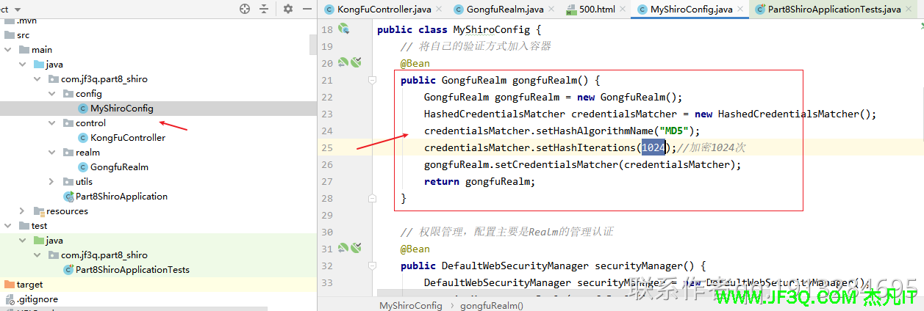924x311 pixels.
Task: Expand the utils folder
Action: point(51,182)
